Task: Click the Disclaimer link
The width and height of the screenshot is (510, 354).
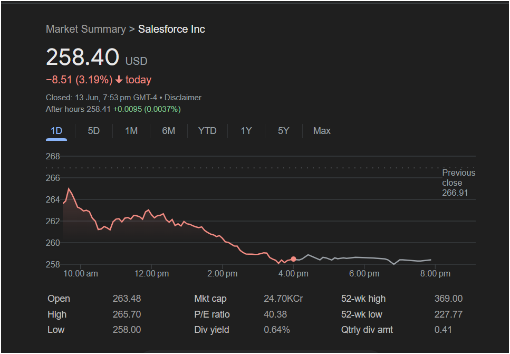Action: [x=183, y=98]
